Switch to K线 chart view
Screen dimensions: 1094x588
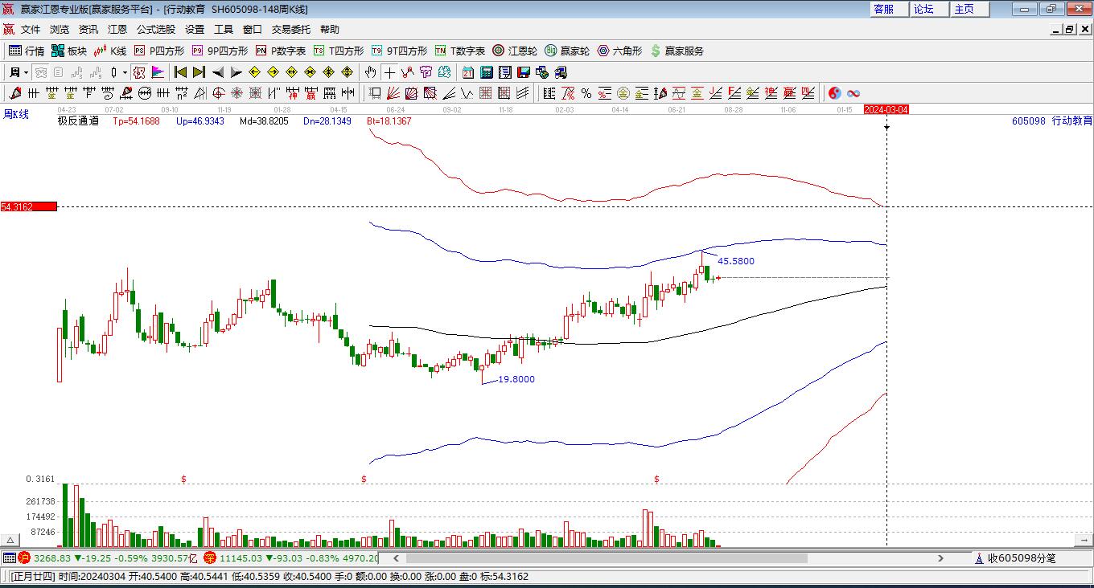pos(110,51)
